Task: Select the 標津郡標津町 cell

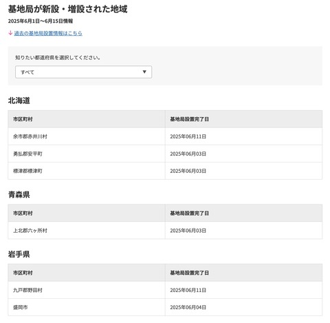Action: [87, 171]
